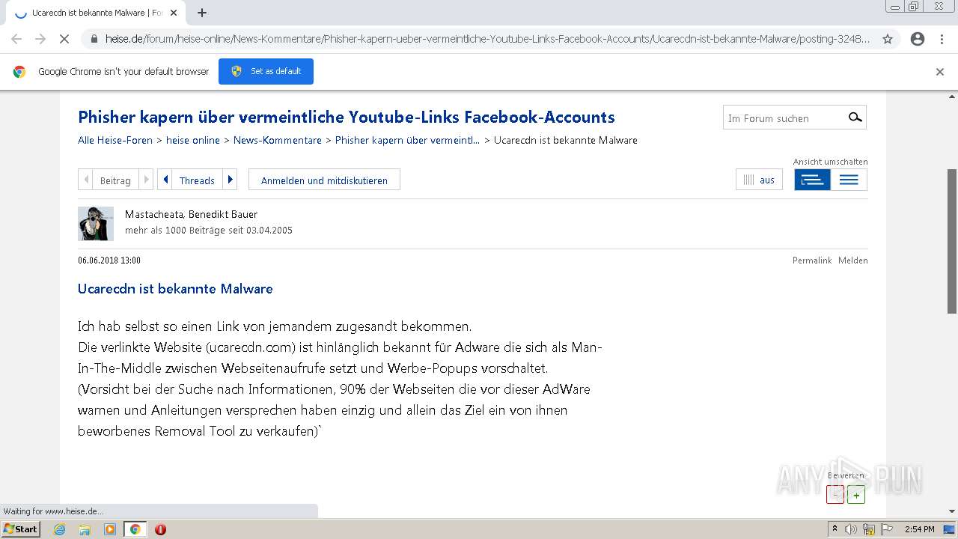
Task: Open Chrome three-dot menu
Action: click(x=941, y=39)
